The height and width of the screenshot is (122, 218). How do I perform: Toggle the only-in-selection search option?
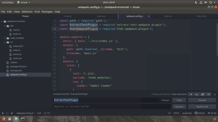(x=203, y=94)
